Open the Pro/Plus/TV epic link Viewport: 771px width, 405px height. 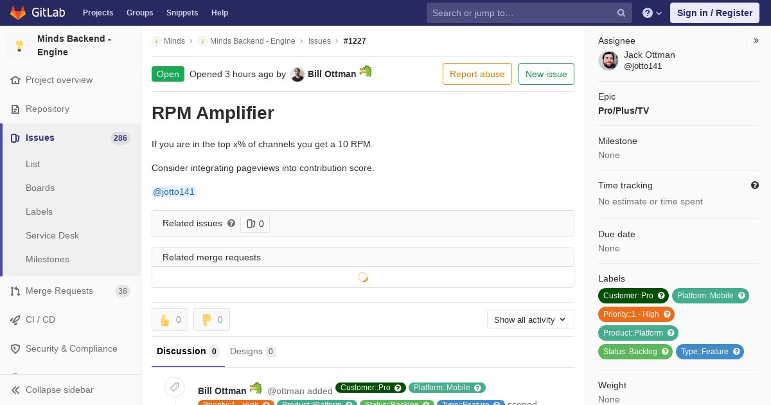623,111
